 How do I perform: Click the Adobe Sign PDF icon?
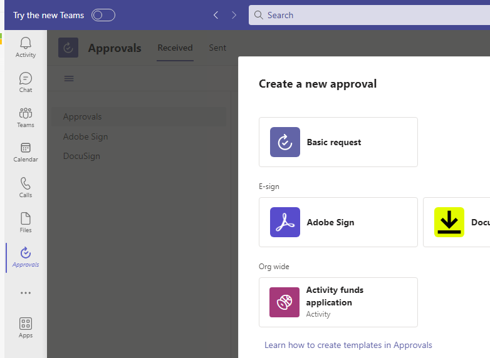[x=285, y=222]
